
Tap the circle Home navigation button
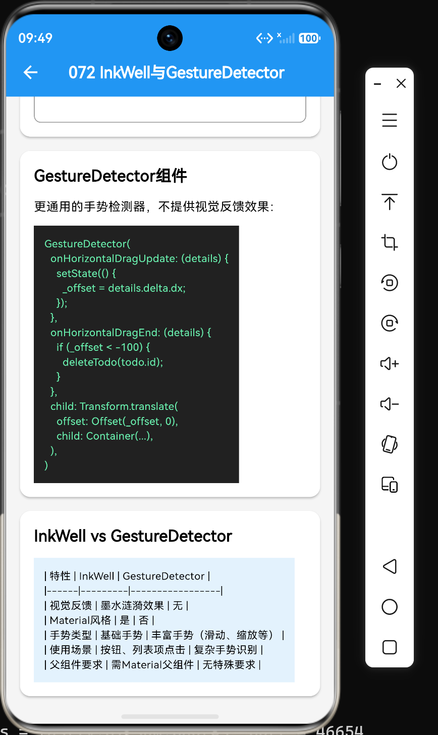point(390,607)
